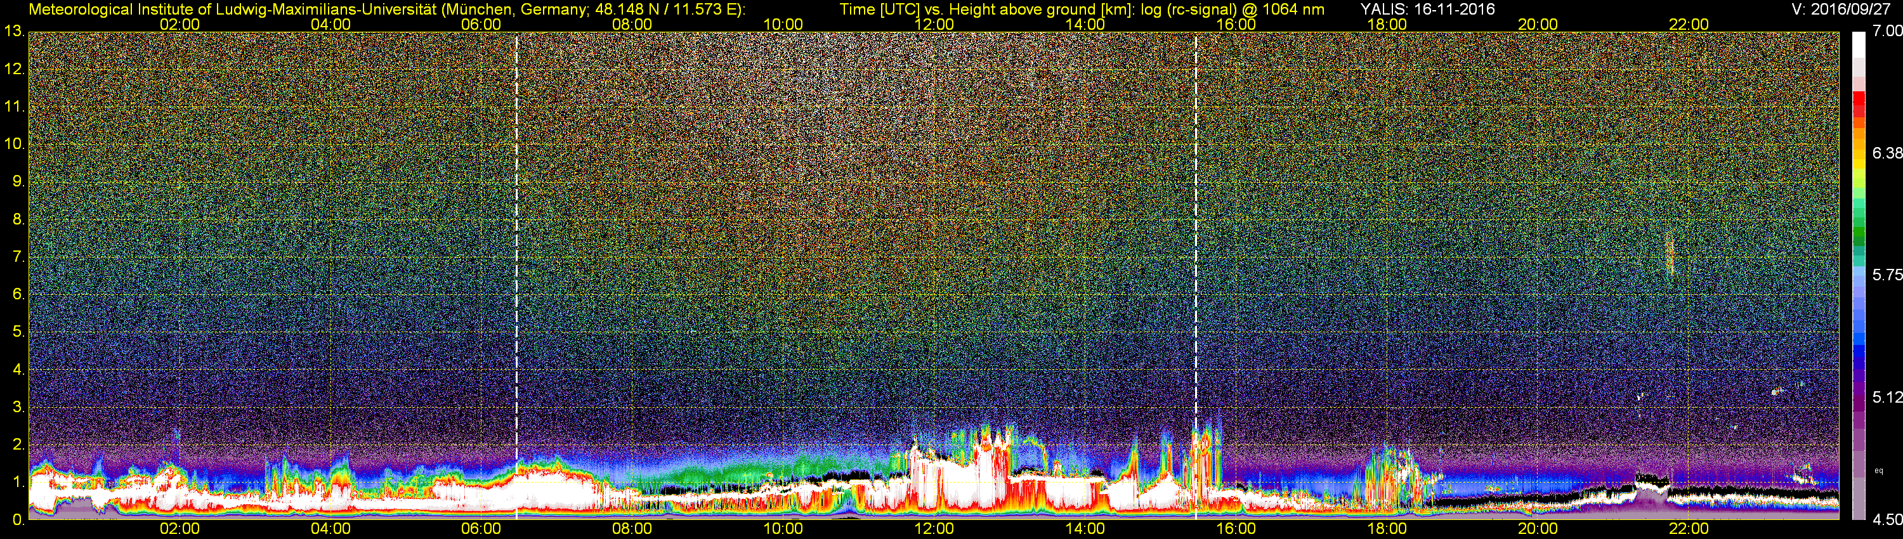Image resolution: width=1903 pixels, height=539 pixels.
Task: Click the 6 km height axis label
Action: pos(18,295)
